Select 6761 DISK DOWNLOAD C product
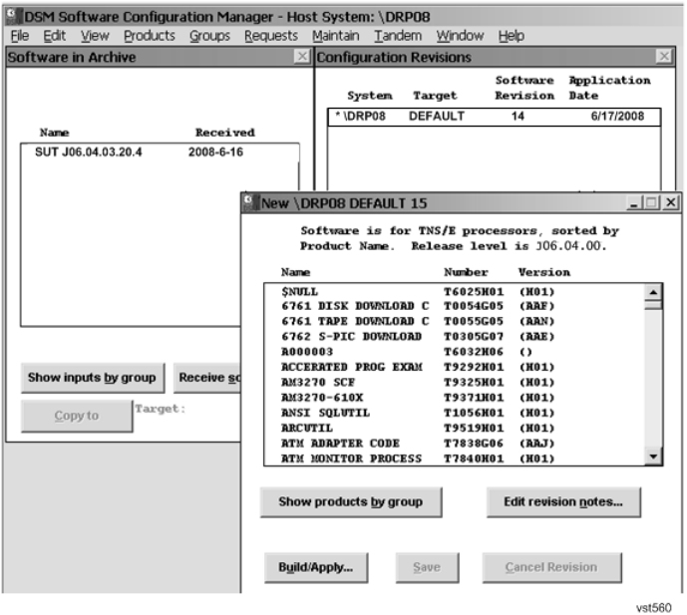Image resolution: width=687 pixels, height=615 pixels. point(354,307)
